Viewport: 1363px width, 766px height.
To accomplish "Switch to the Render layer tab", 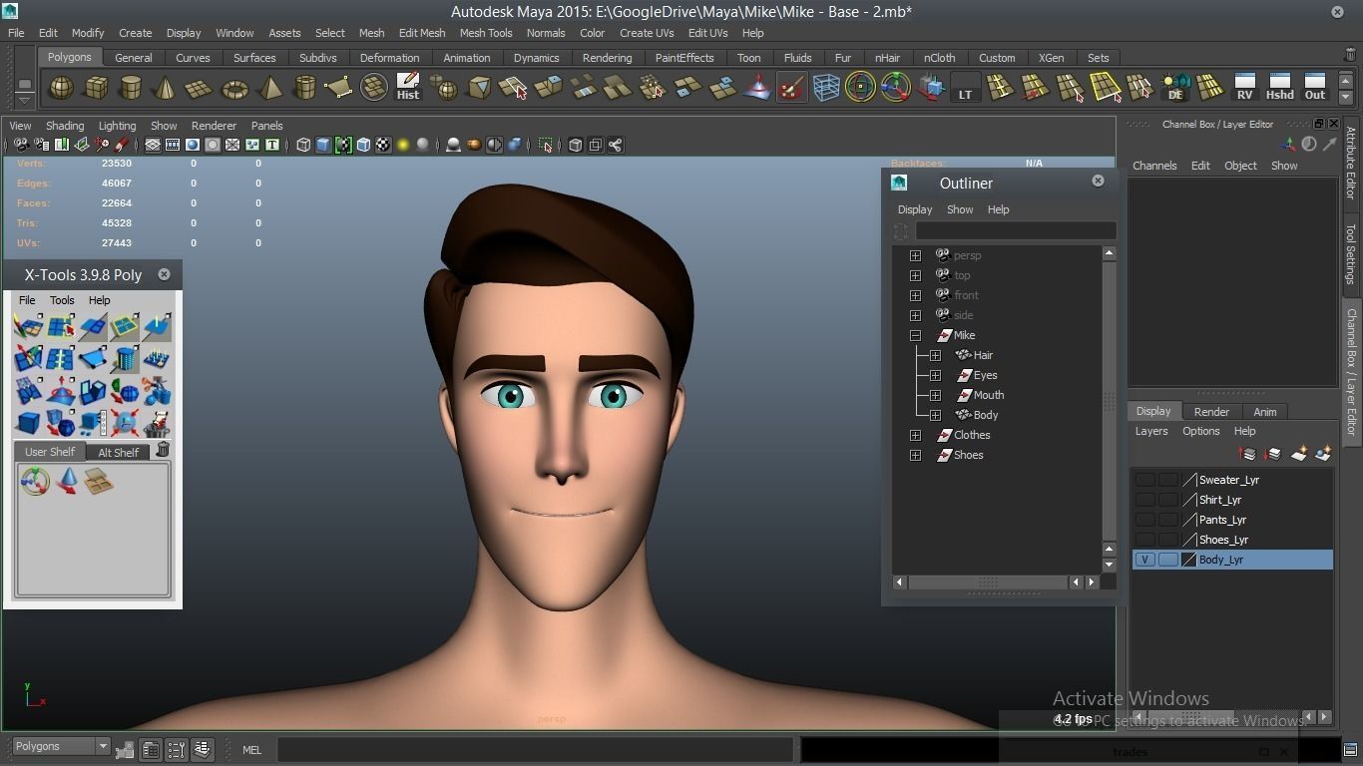I will (1211, 412).
